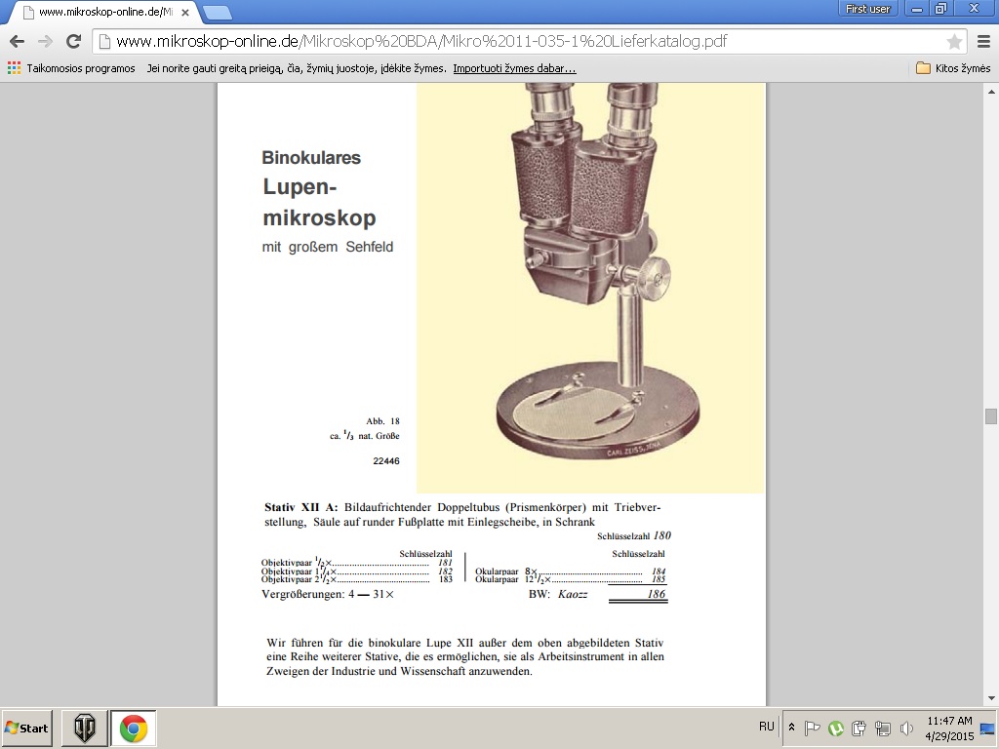Switch the RU input language indicator
This screenshot has height=749, width=999.
coord(767,728)
